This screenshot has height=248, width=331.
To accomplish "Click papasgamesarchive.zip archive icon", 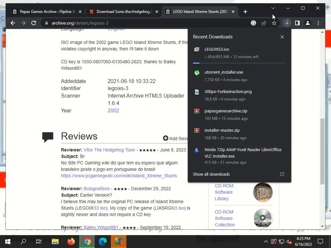I will pos(197,111).
